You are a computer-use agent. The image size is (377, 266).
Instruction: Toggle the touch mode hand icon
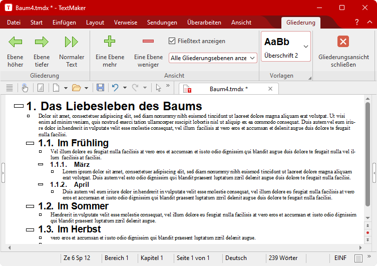(25, 88)
